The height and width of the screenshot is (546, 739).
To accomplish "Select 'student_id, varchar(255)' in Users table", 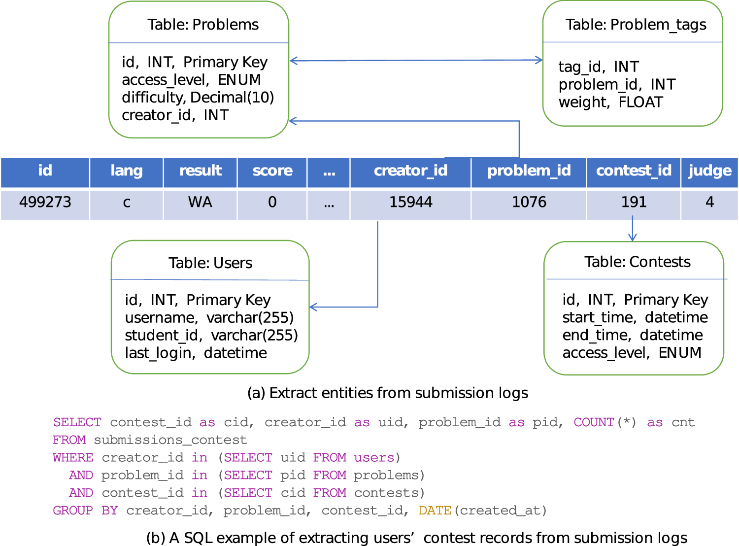I will pyautogui.click(x=211, y=336).
